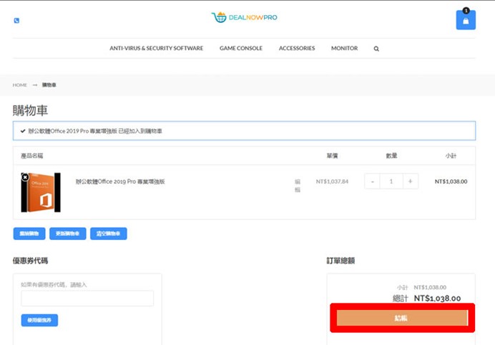Decrease quantity with minus button

pos(372,181)
